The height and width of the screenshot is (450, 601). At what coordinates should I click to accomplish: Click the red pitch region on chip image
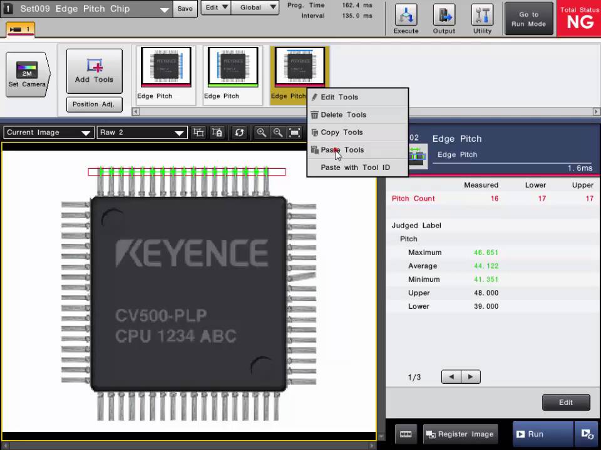187,172
